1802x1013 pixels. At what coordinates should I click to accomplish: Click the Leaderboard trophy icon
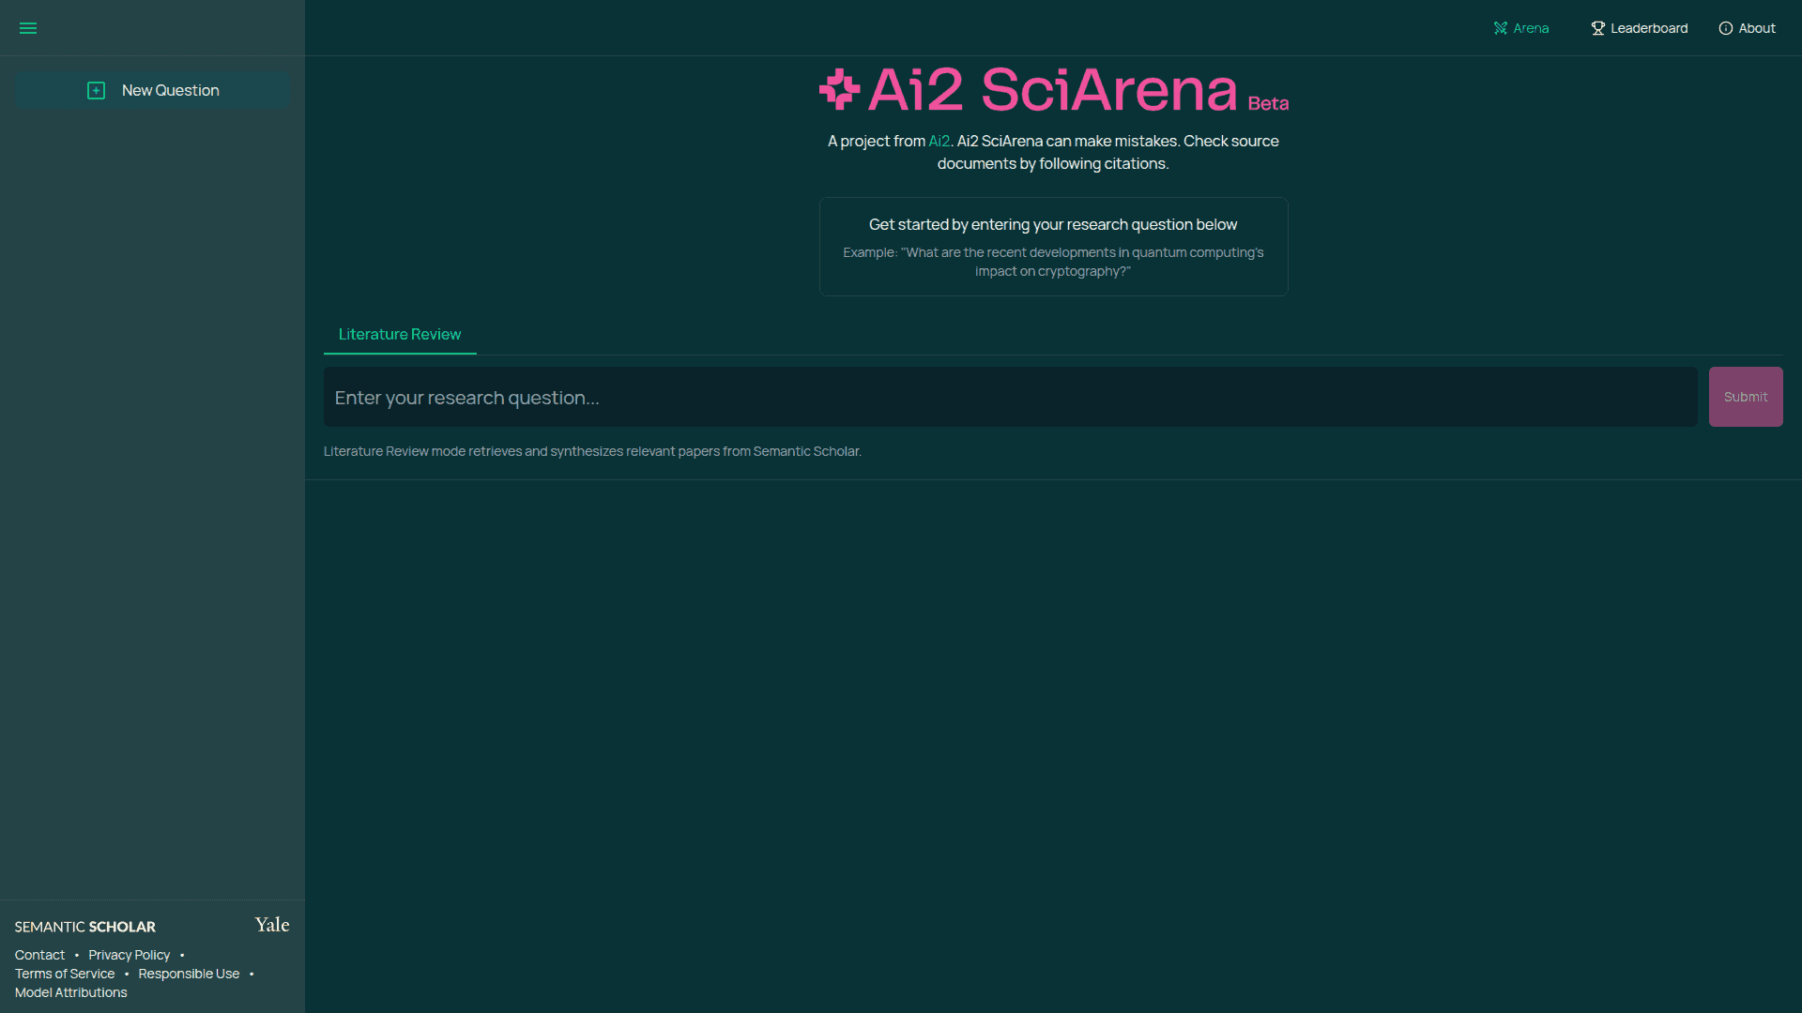pos(1597,28)
